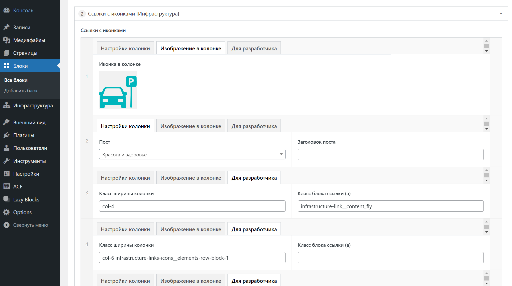
Task: Open Инструменты wrench icon
Action: pyautogui.click(x=7, y=161)
